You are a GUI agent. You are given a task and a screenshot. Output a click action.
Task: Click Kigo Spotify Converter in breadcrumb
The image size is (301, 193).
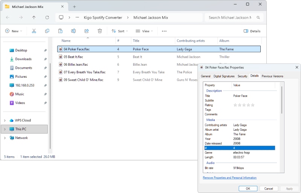point(103,17)
